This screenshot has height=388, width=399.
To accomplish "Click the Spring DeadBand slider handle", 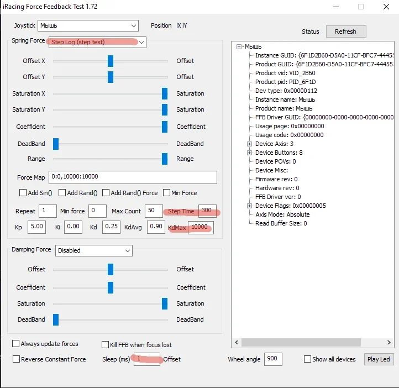I will click(x=56, y=144).
